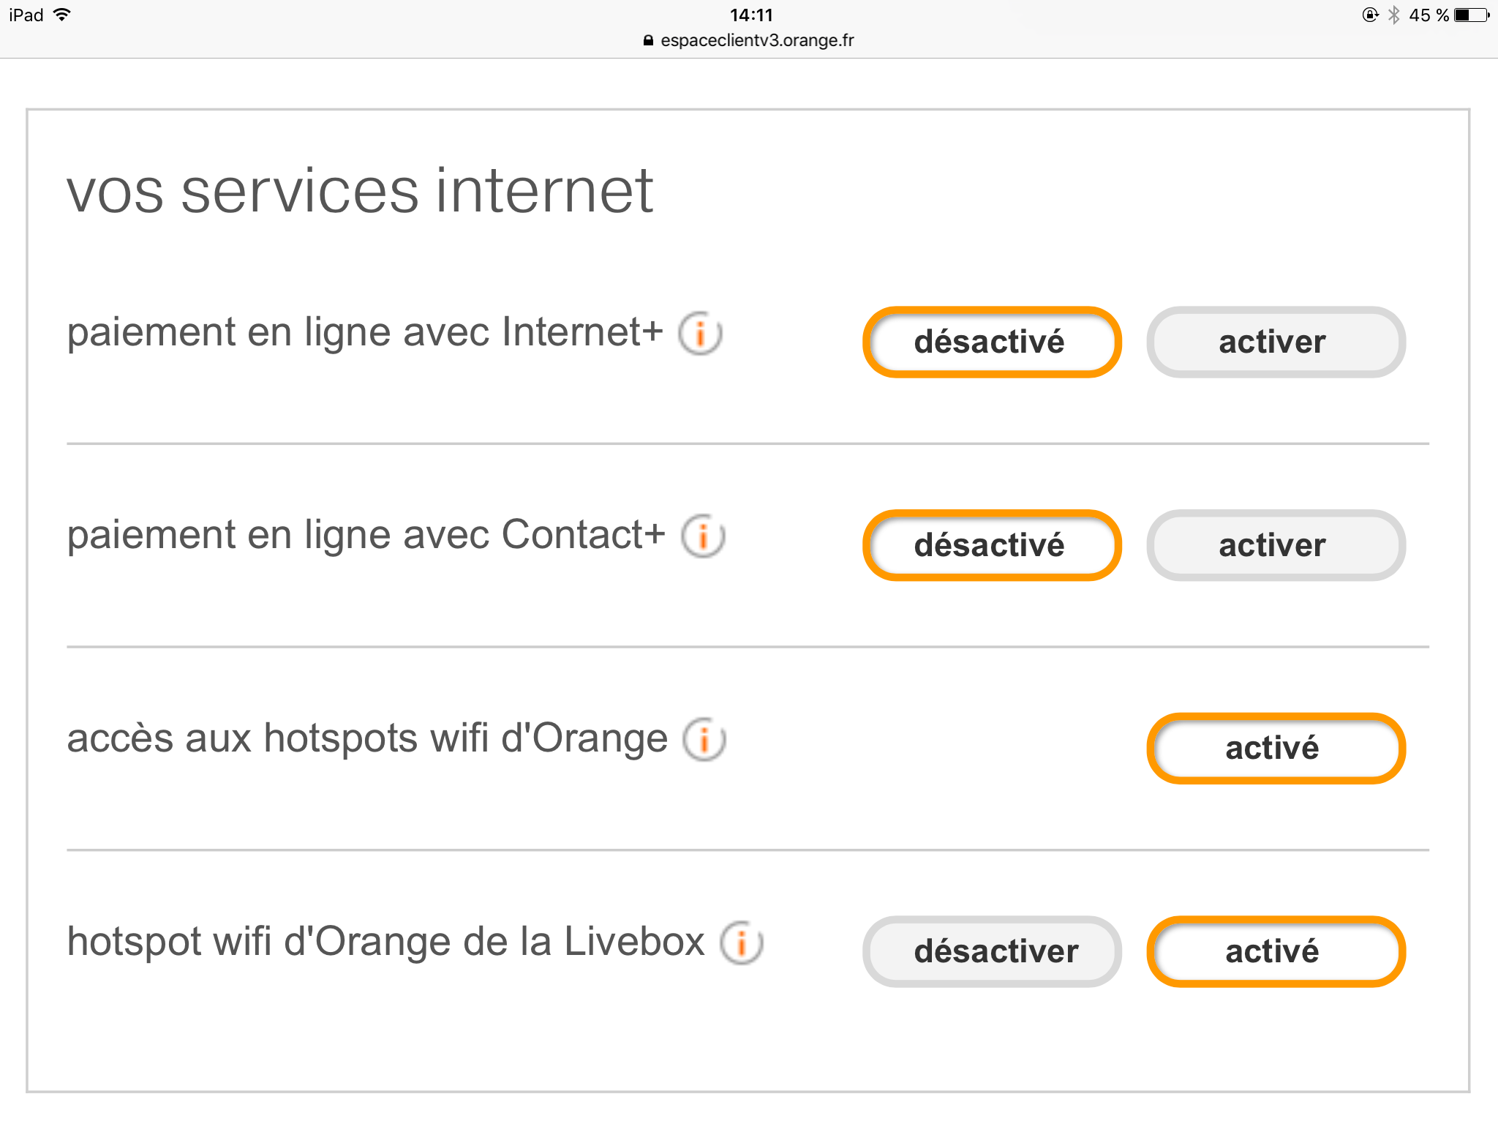Deactivate the Livebox Orange wifi hotspot
The width and height of the screenshot is (1498, 1124).
(991, 951)
